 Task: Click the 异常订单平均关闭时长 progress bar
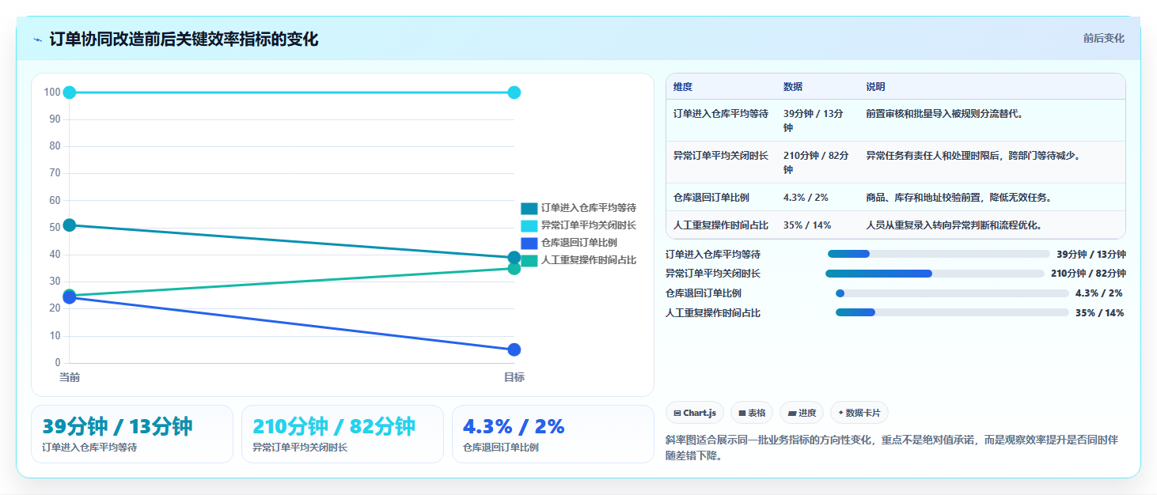[x=935, y=274]
